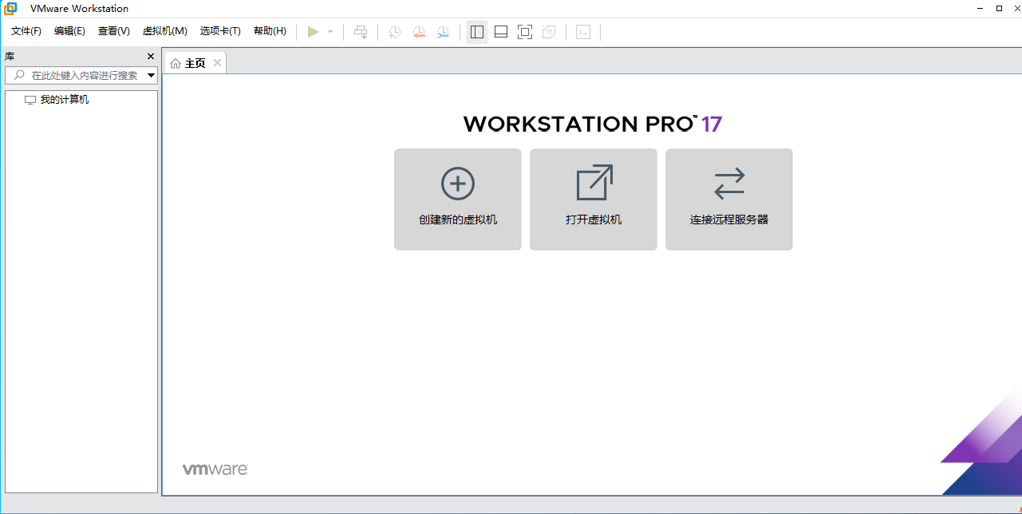The image size is (1022, 514).
Task: Minimize the VMware Workstation window
Action: pos(981,8)
